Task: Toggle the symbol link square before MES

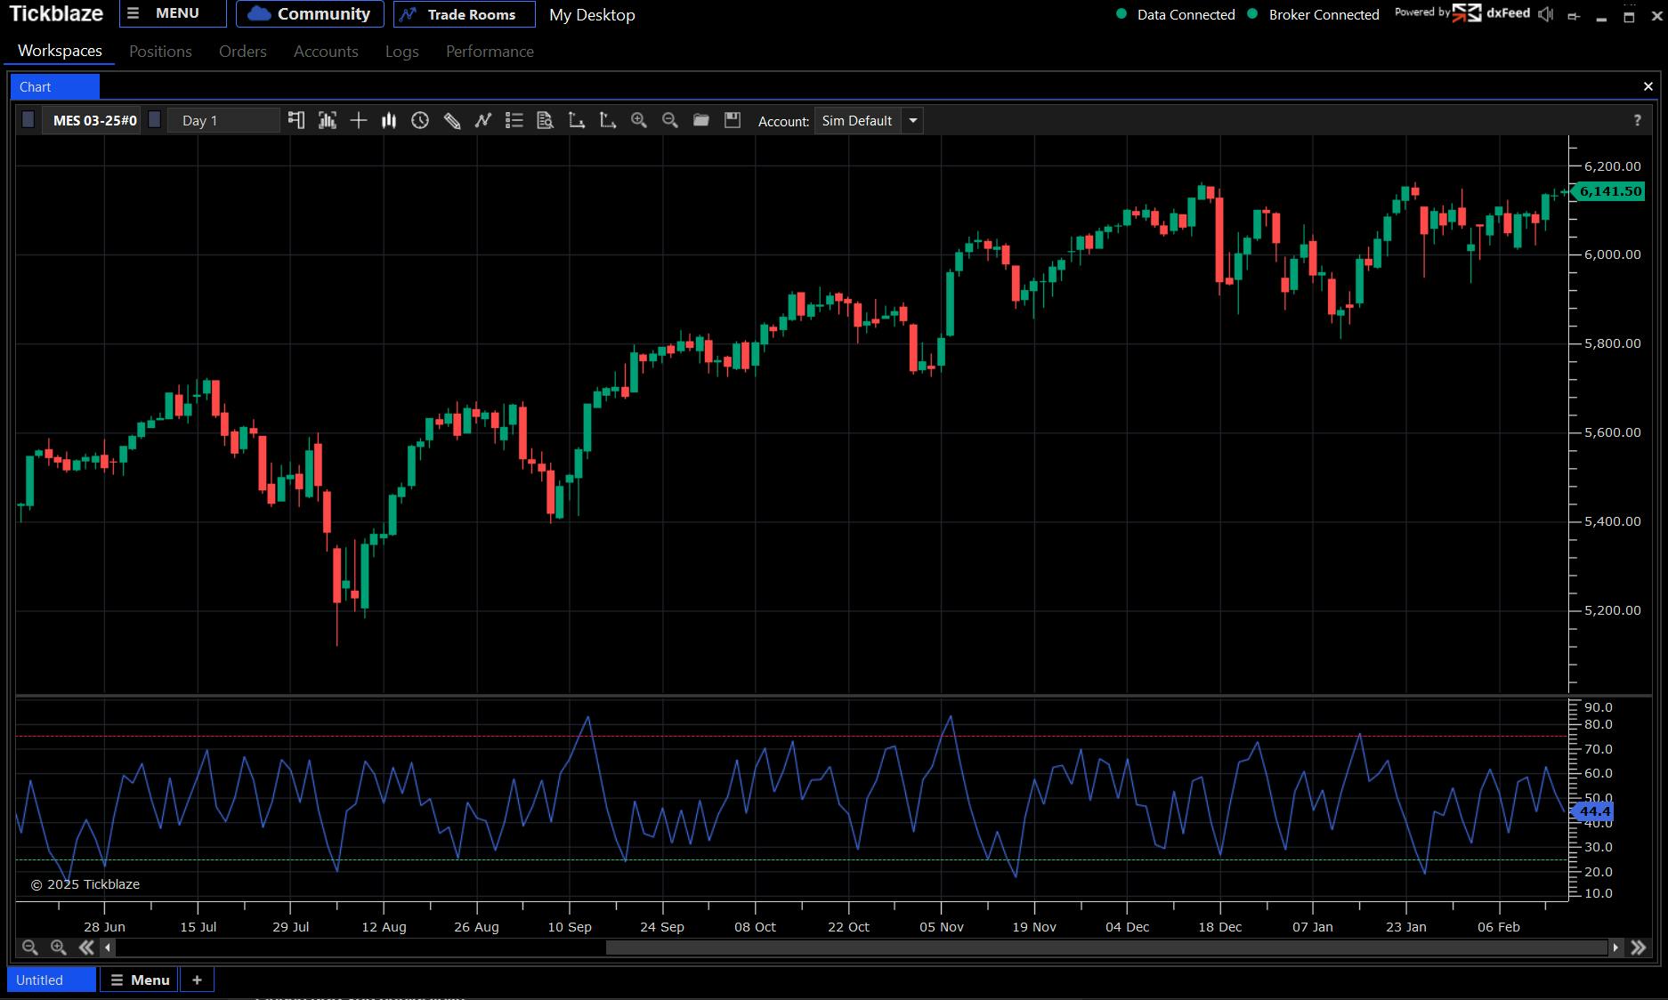Action: 28,120
